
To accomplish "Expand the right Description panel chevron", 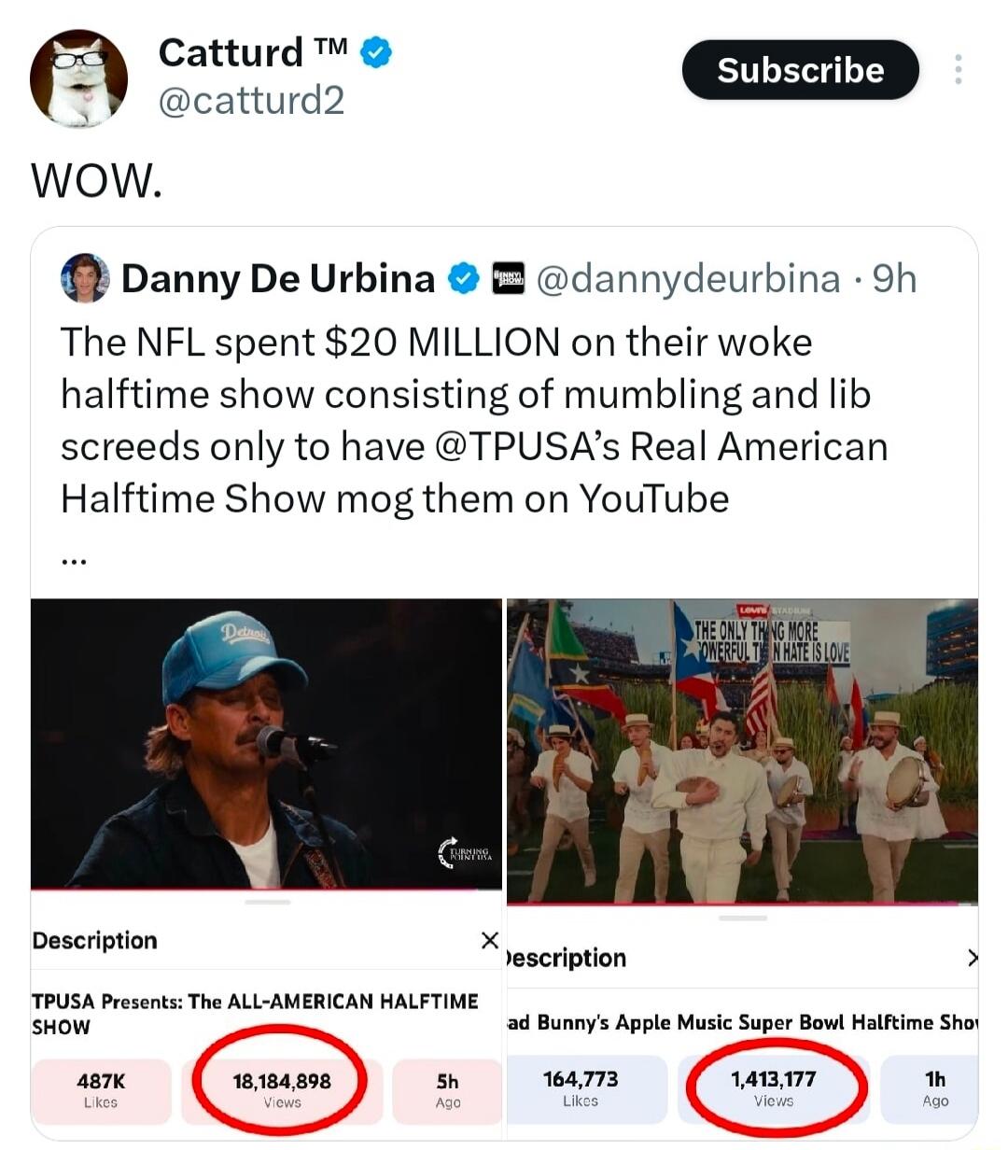I will pos(973,958).
